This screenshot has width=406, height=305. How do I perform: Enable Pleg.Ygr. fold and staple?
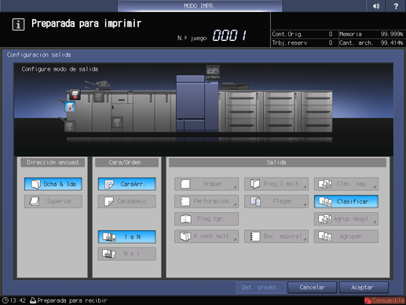(207, 219)
